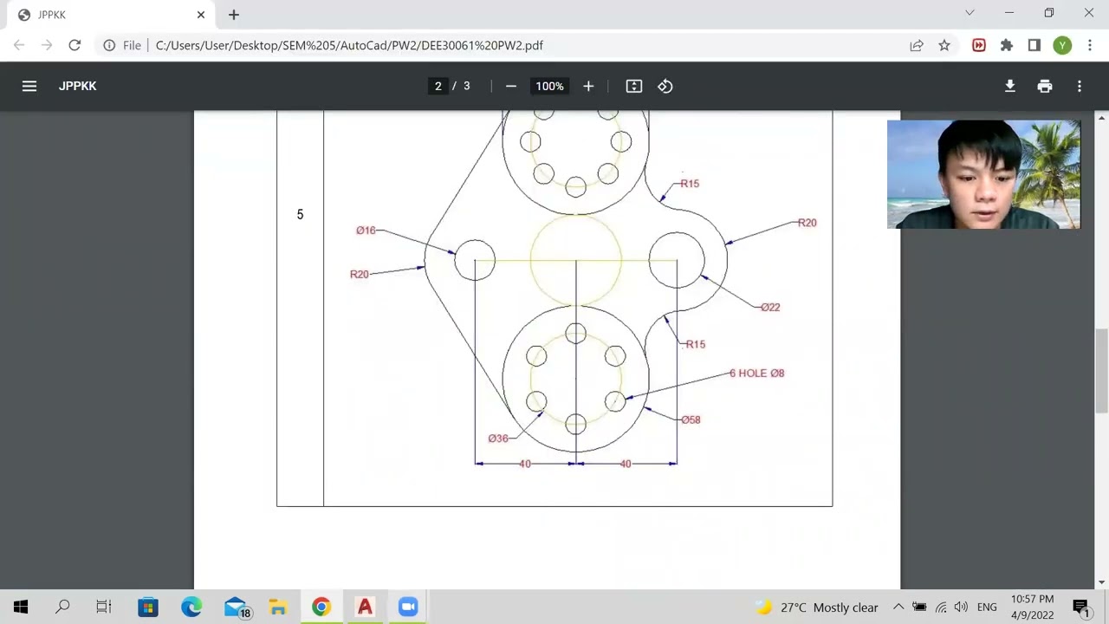
Task: Click the JPPKK document title
Action: [77, 86]
